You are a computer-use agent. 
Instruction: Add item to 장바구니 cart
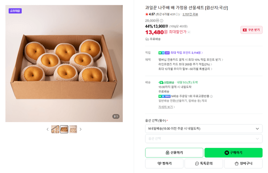243,164
